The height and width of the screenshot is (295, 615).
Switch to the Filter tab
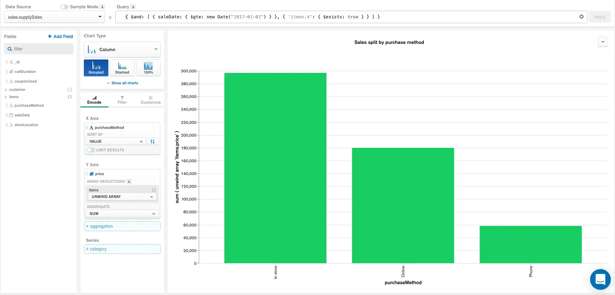(122, 100)
